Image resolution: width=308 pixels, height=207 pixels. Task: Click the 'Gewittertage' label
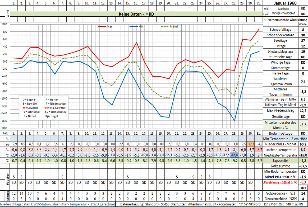pos(281,116)
